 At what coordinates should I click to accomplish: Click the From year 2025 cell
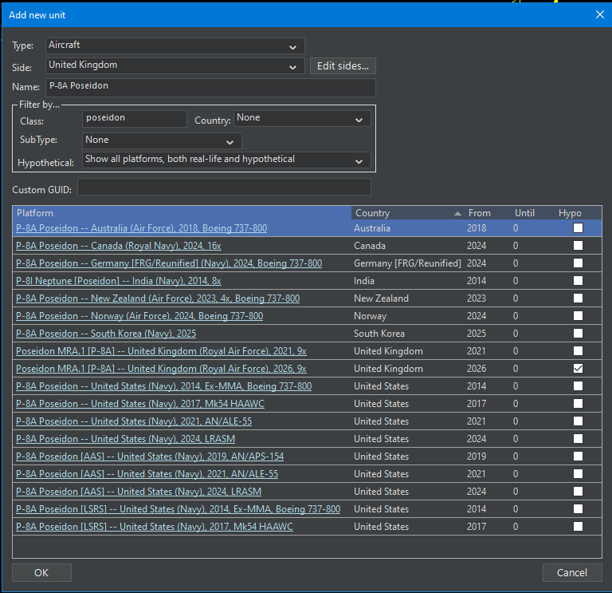click(x=477, y=334)
